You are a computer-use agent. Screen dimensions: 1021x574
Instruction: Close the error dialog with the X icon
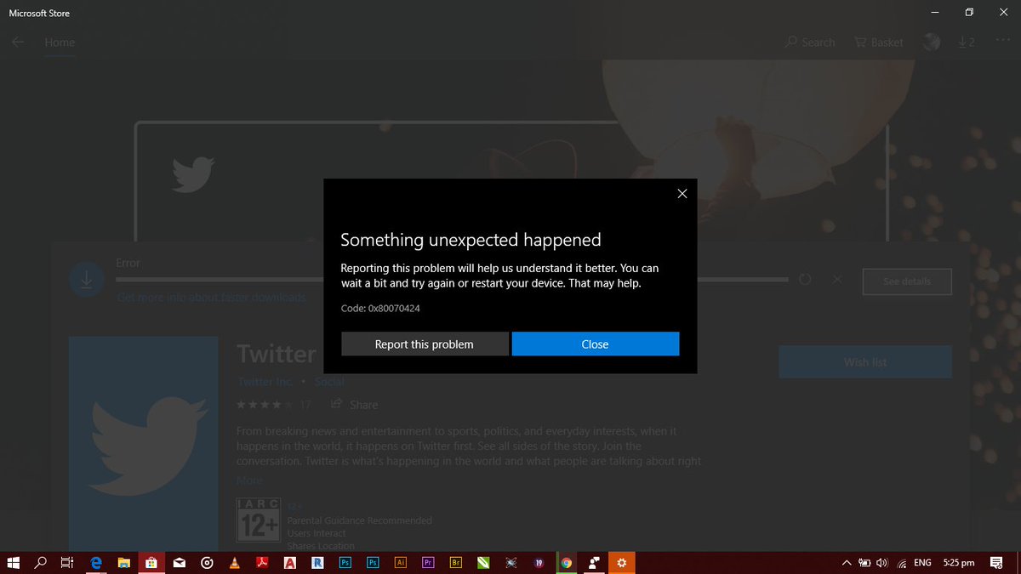click(x=682, y=194)
